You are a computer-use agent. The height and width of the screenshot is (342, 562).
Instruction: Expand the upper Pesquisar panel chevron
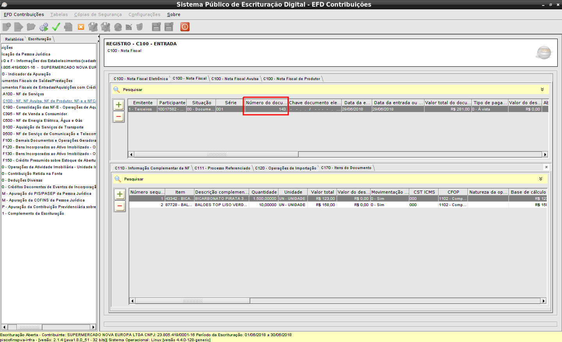pyautogui.click(x=542, y=90)
